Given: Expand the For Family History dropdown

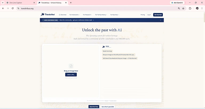Looking at the screenshot, I should pyautogui.click(x=101, y=15).
